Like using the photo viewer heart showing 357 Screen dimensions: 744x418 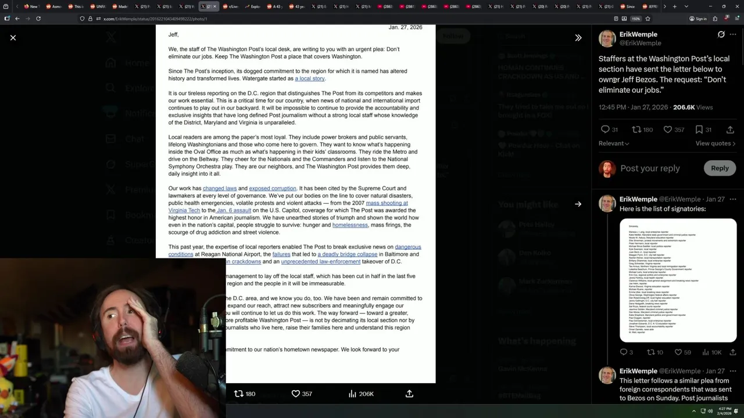click(302, 394)
